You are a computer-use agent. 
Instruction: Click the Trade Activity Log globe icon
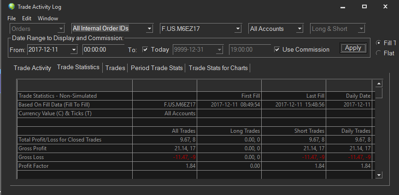coord(12,6)
